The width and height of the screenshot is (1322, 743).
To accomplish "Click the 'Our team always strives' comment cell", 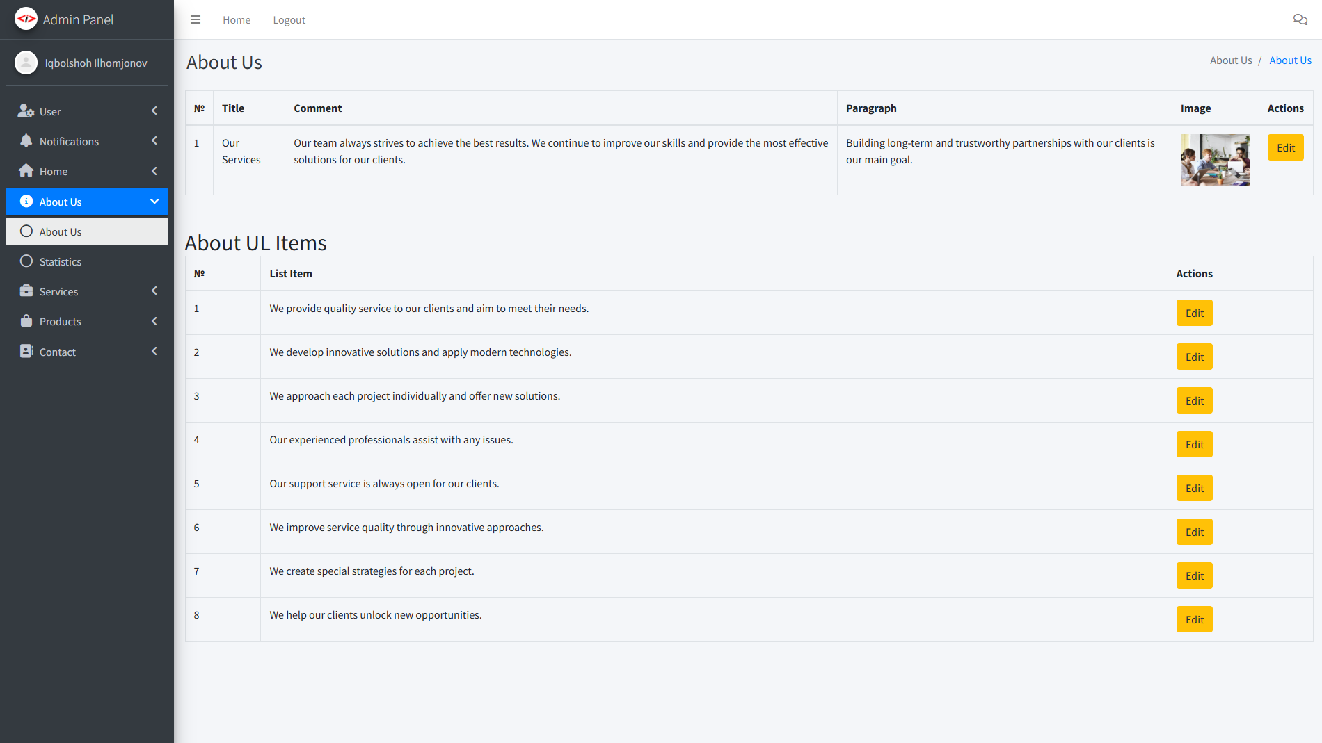I will (x=561, y=160).
